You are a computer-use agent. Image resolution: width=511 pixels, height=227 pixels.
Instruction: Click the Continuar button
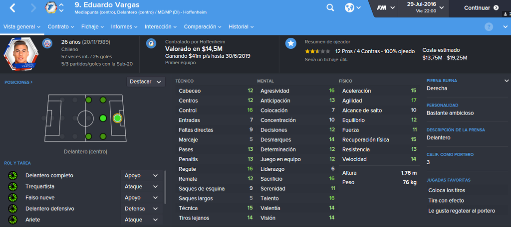coord(482,8)
